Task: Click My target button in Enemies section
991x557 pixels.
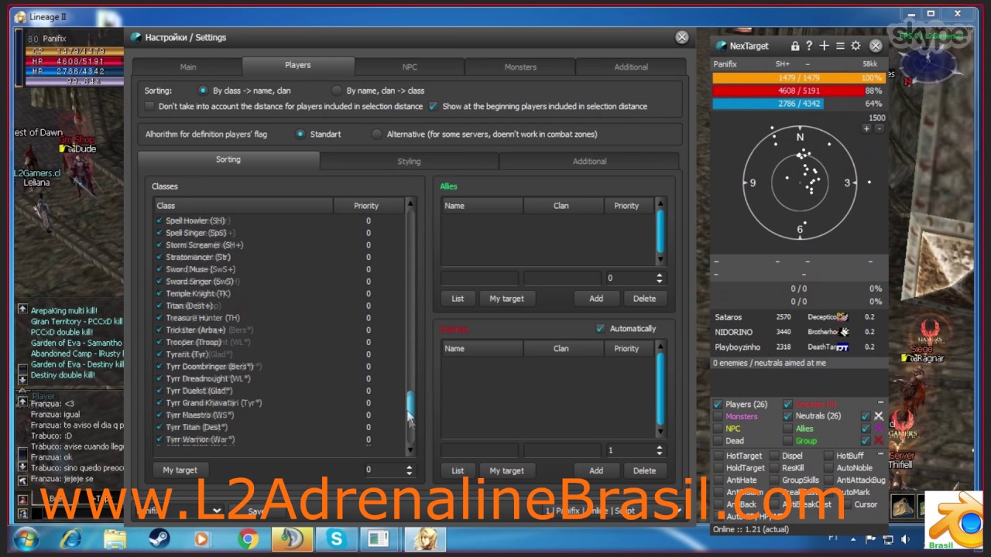Action: 506,470
